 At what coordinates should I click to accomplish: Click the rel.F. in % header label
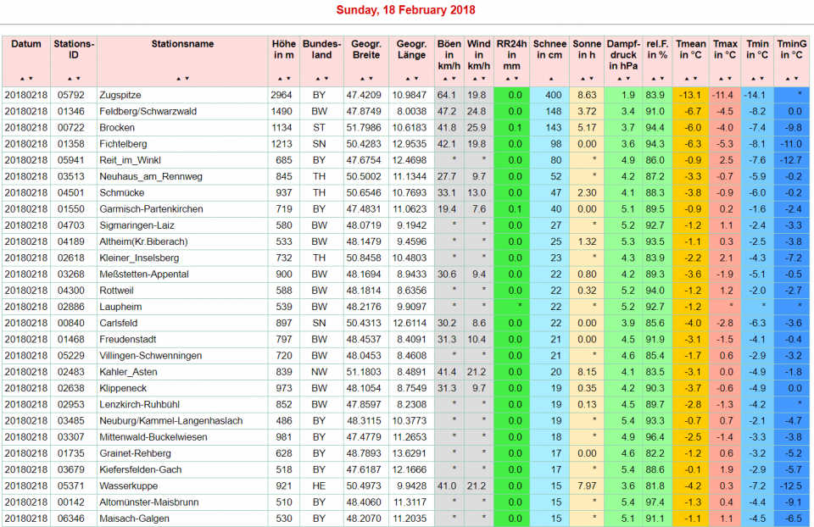(657, 49)
